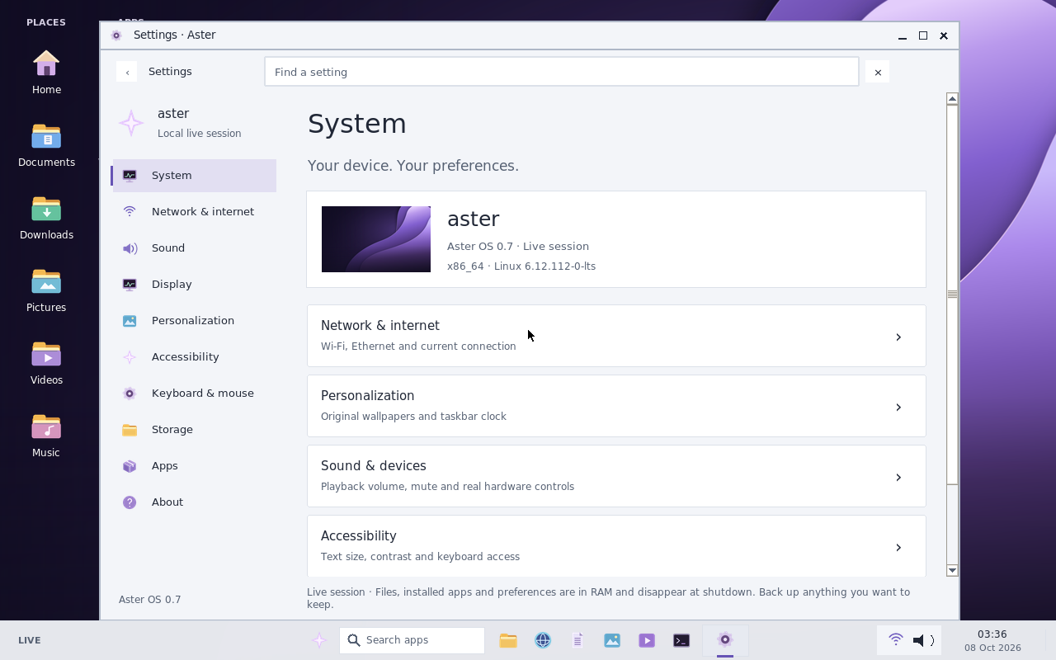Image resolution: width=1056 pixels, height=660 pixels.
Task: Expand the Accessibility card chevron
Action: [898, 547]
